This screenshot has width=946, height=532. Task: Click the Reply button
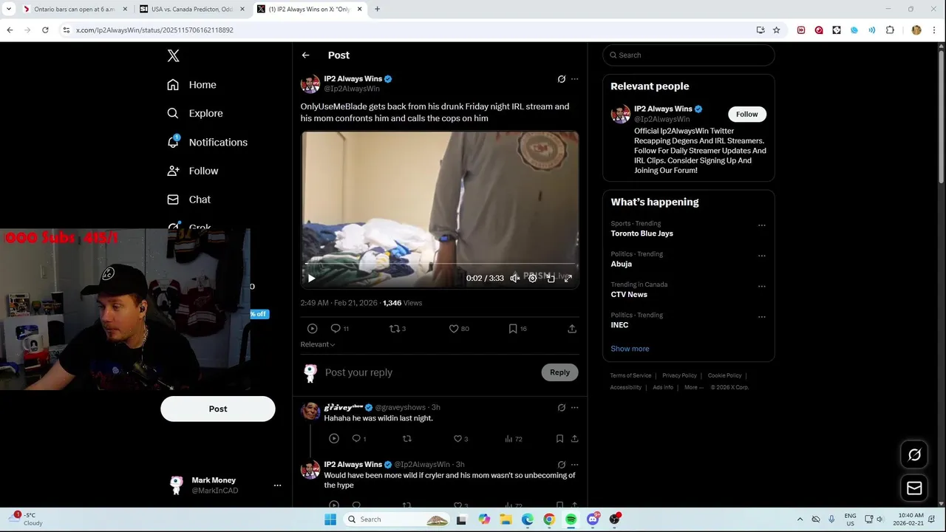(x=559, y=372)
